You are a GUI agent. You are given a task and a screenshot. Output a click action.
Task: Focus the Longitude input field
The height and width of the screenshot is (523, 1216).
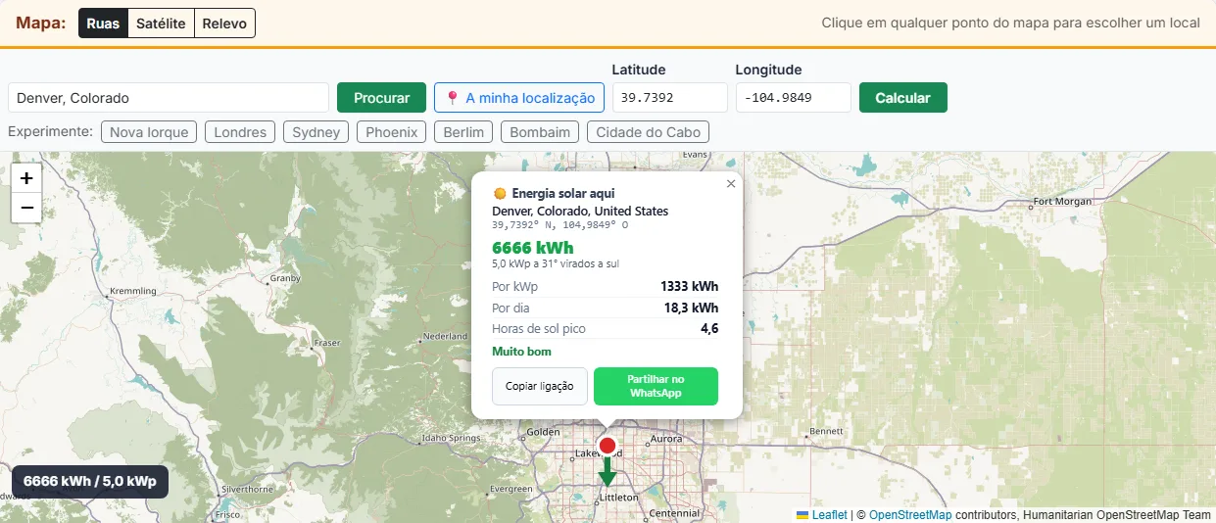(x=794, y=98)
